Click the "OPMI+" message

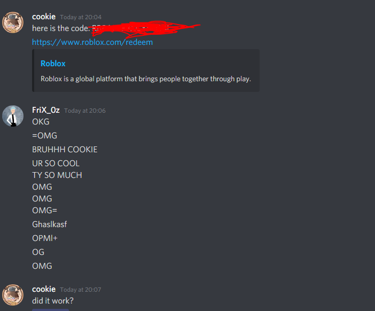coord(45,238)
